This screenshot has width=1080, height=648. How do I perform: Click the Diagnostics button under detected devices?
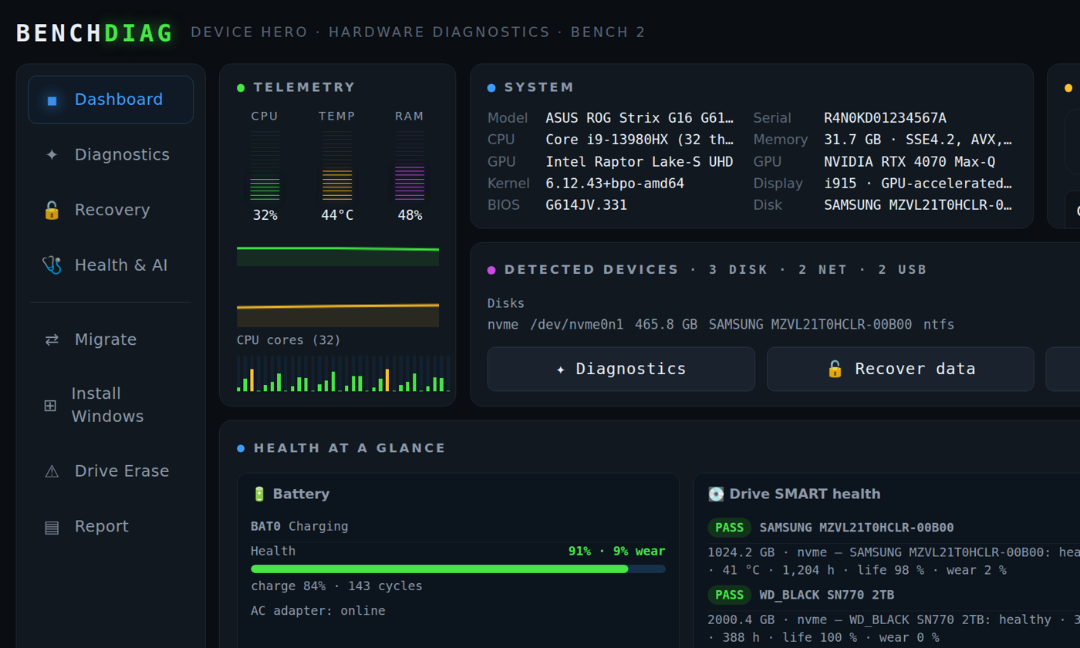621,369
